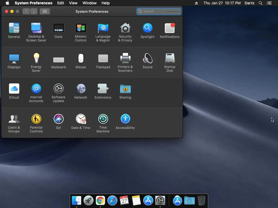Viewport: 278px width, 208px height.
Task: Open Language & Region preferences
Action: click(103, 32)
